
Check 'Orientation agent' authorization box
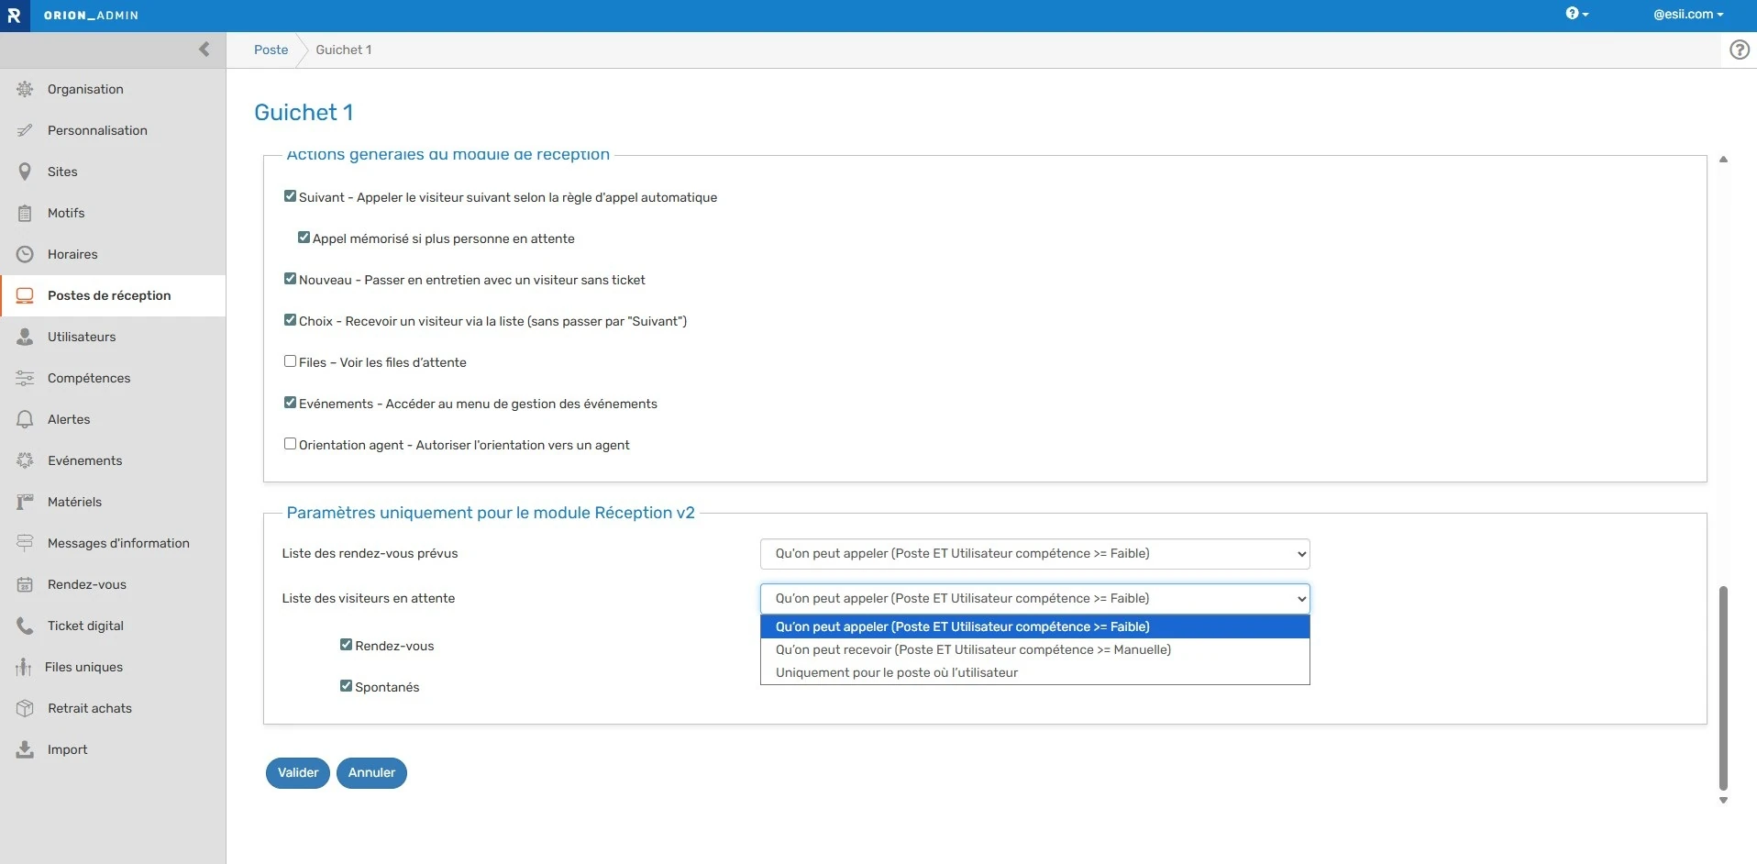290,444
